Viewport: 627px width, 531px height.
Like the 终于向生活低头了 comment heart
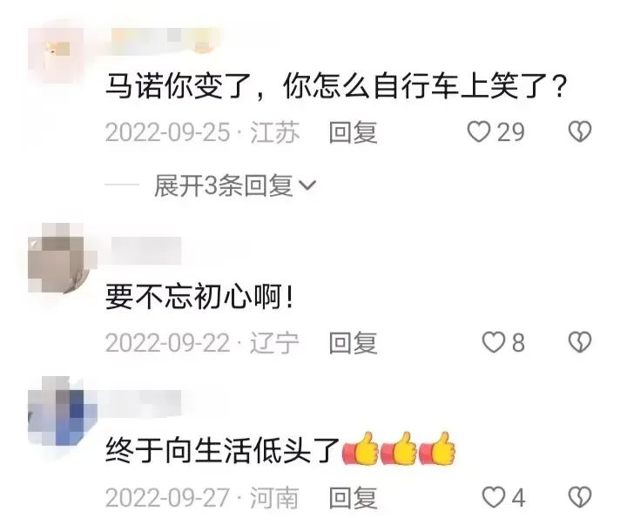coord(494,497)
